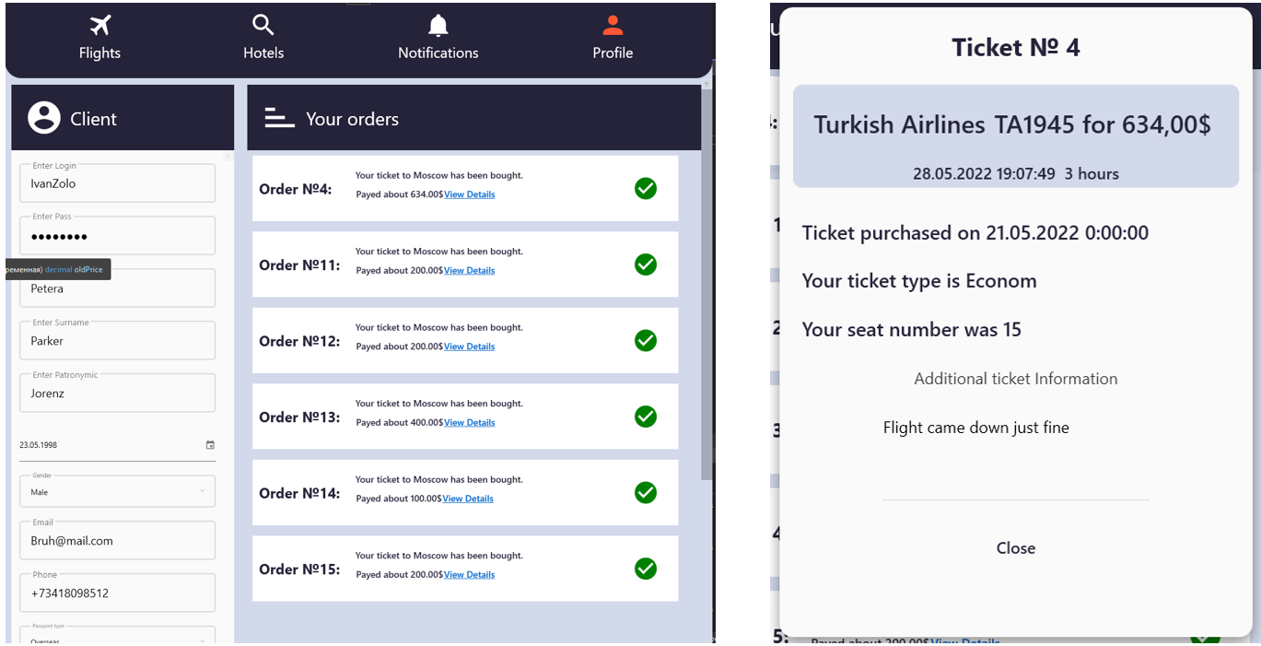Click the Hotels magnifier icon
1261x646 pixels.
(x=263, y=25)
